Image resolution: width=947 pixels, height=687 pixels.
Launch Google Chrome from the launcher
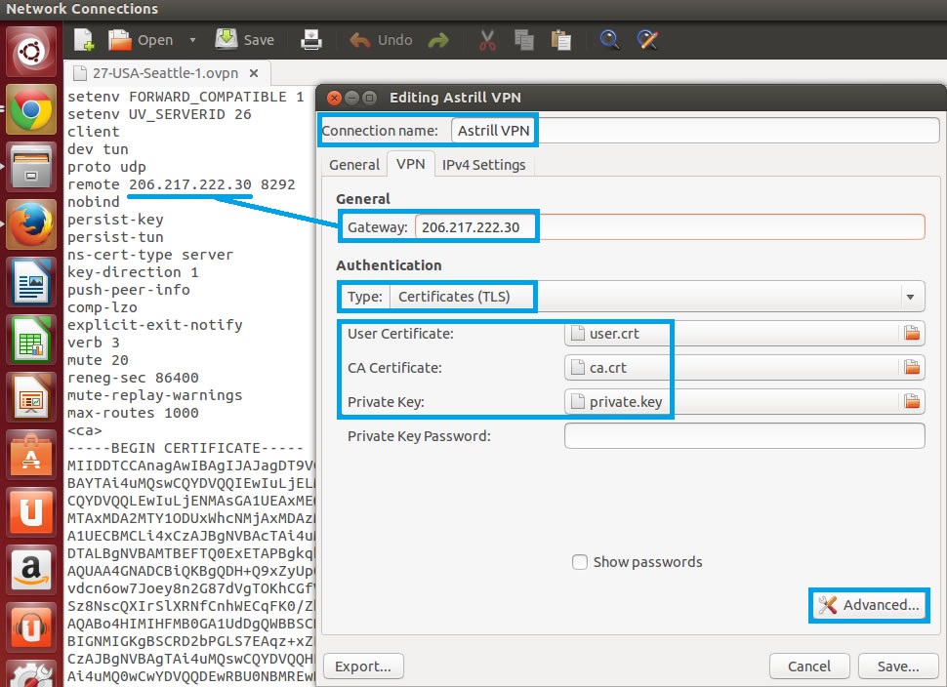[x=31, y=109]
